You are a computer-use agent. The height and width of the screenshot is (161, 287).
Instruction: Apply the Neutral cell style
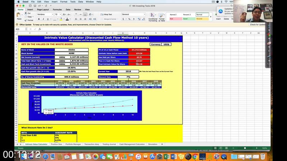pyautogui.click(x=202, y=19)
